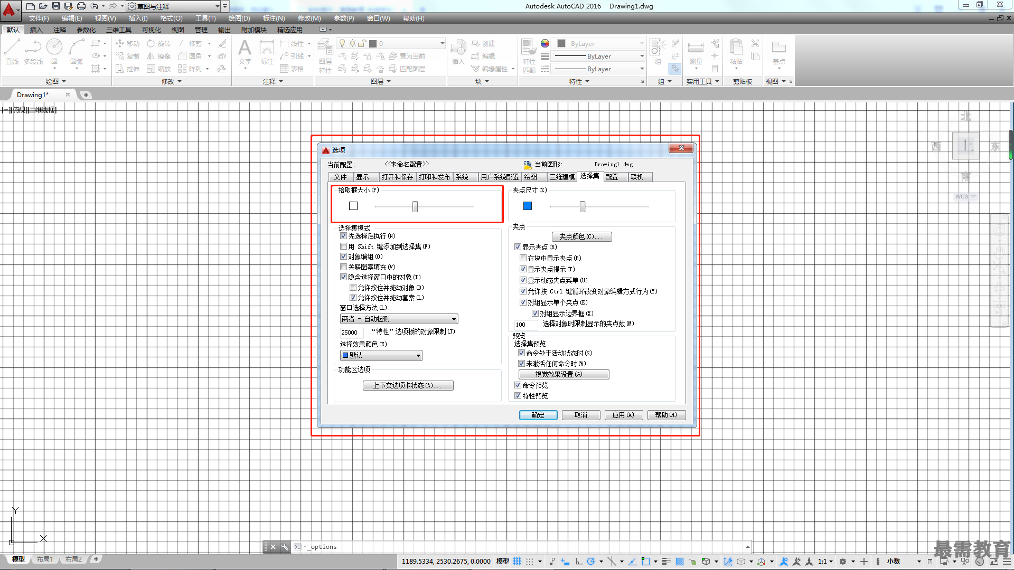Open Layer Properties (图层特性) manager
Viewport: 1014px width, 570px height.
coord(325,56)
